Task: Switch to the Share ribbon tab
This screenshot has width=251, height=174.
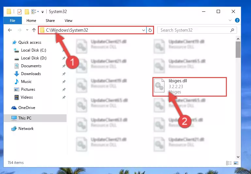Action: click(50, 21)
